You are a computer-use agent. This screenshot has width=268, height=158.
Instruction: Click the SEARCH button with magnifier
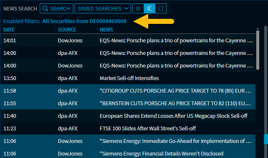(57, 8)
